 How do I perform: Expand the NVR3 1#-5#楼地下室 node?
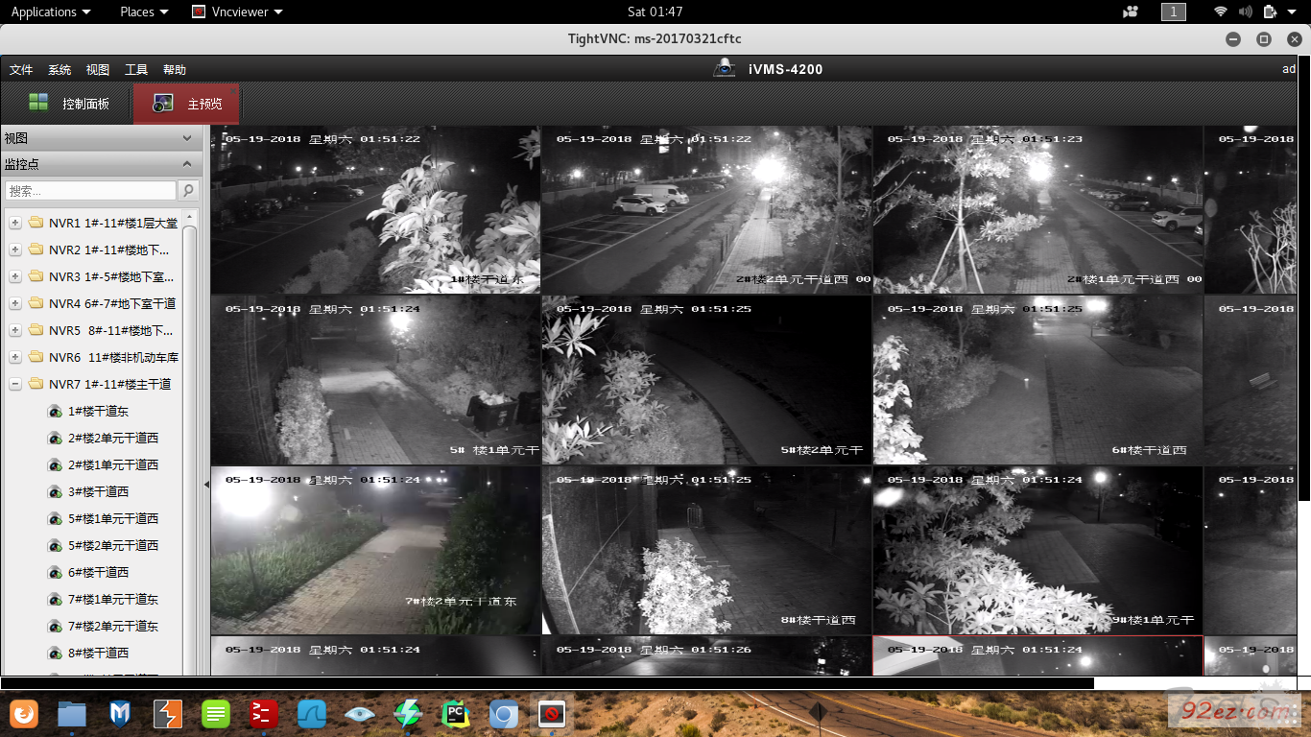tap(15, 276)
